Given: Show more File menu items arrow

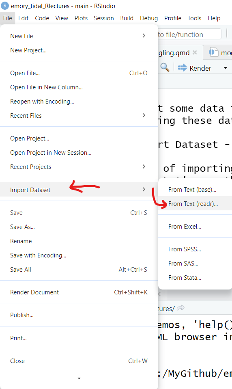Looking at the screenshot, I should pos(79,378).
